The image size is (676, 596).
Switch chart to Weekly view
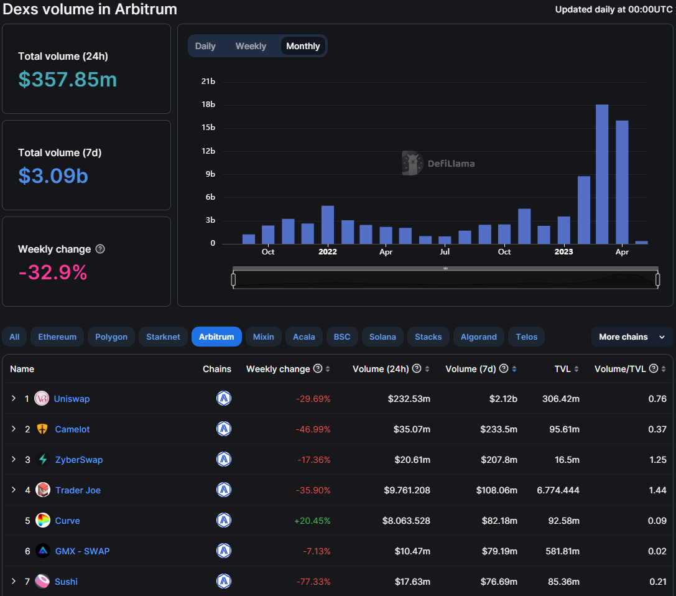tap(251, 46)
